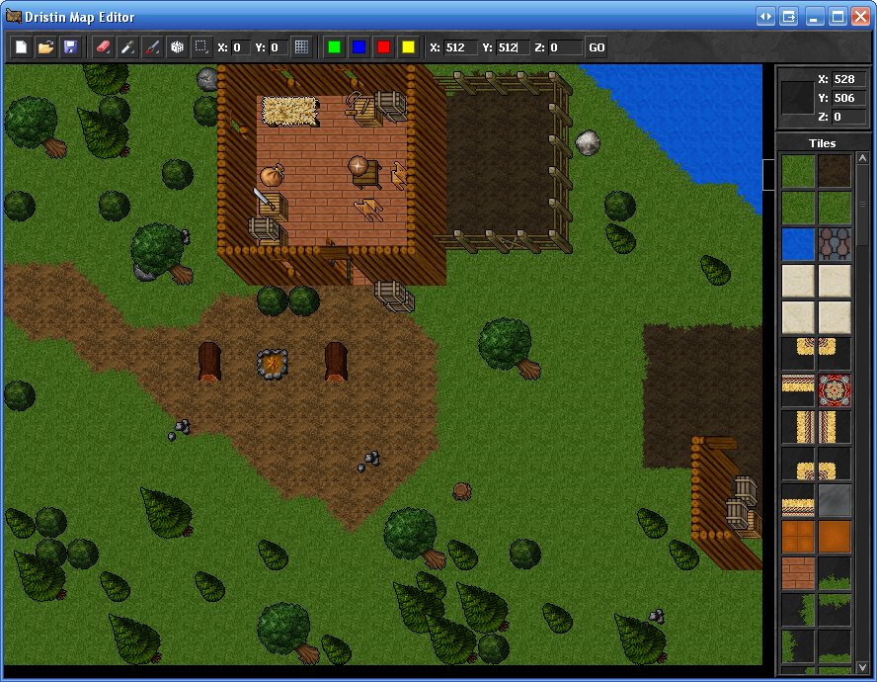This screenshot has height=682, width=877.
Task: Toggle the green layer button
Action: pyautogui.click(x=334, y=47)
